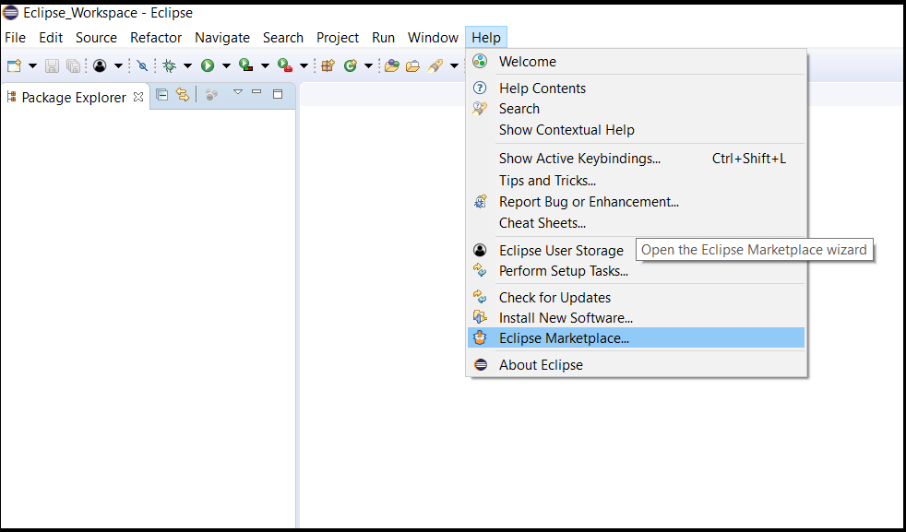Select Check for Updates

[636, 298]
